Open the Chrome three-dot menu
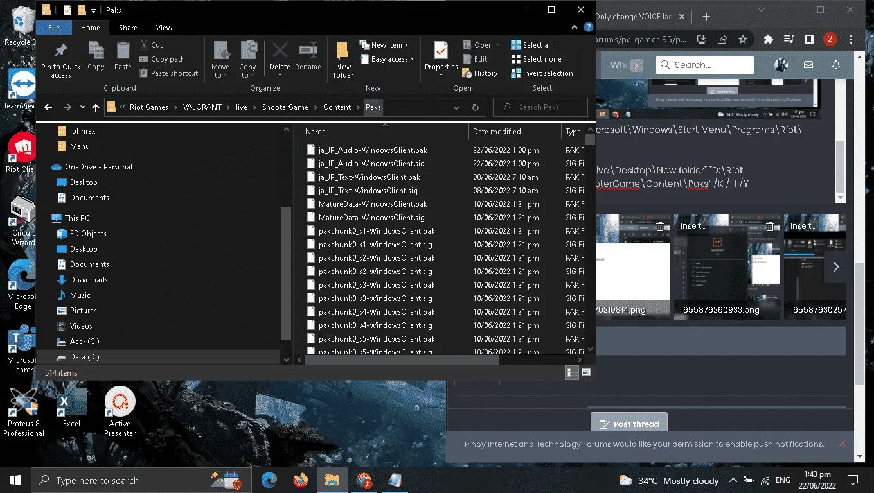 coord(852,39)
